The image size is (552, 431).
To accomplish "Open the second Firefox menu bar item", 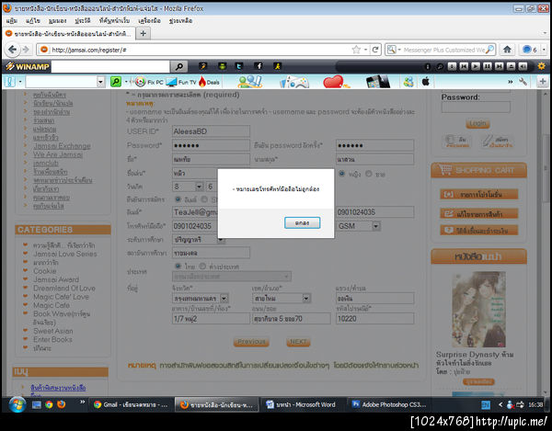I will [x=33, y=21].
